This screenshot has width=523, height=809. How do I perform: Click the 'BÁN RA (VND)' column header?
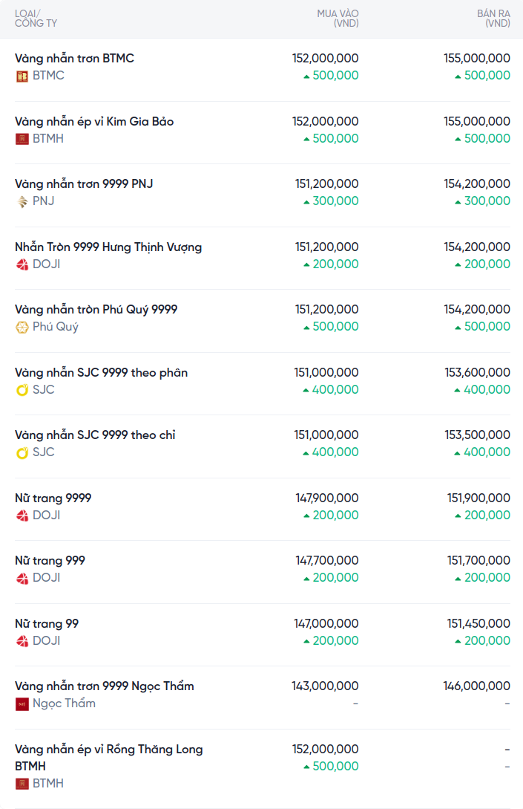(493, 19)
